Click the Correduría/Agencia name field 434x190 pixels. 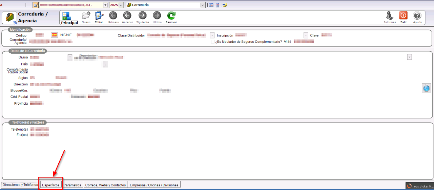(x=51, y=42)
